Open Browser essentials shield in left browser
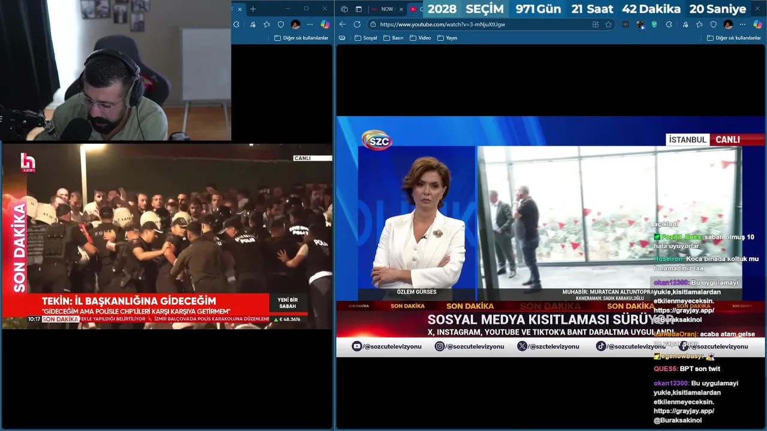The height and width of the screenshot is (431, 767). (x=280, y=25)
